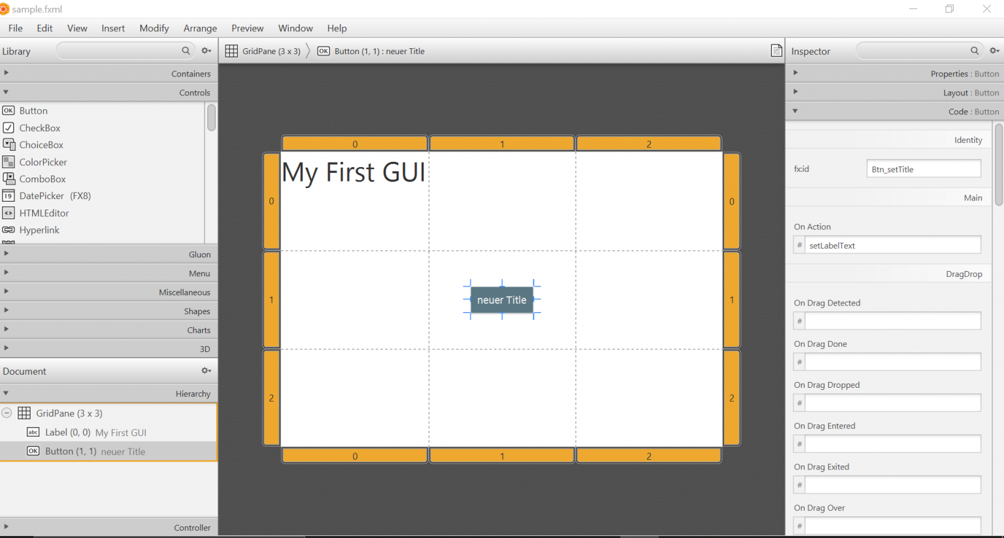Click the Library search magnifier icon
Image resolution: width=1004 pixels, height=538 pixels.
click(186, 51)
